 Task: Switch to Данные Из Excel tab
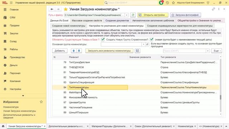click(x=59, y=21)
